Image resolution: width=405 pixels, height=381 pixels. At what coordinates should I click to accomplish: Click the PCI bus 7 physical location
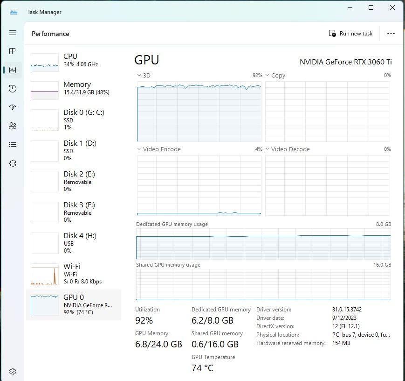click(361, 335)
